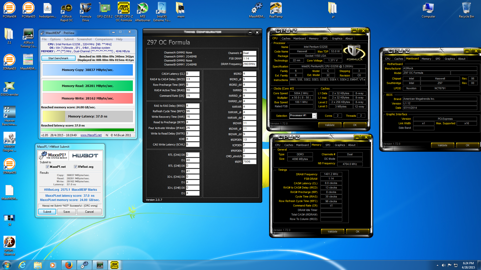Click Validate in CPU-Z Mainboard window
Viewport: 481px width, 270px height.
[442, 145]
